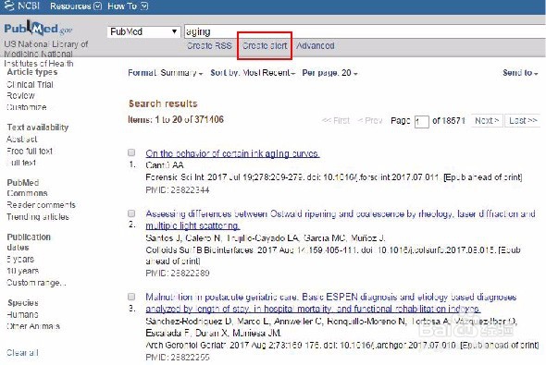This screenshot has height=365, width=546.
Task: Click the Search results heading
Action: [163, 103]
